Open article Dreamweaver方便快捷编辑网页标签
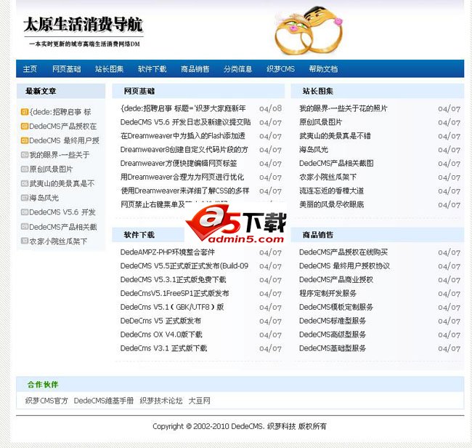The image size is (472, 448). [179, 164]
